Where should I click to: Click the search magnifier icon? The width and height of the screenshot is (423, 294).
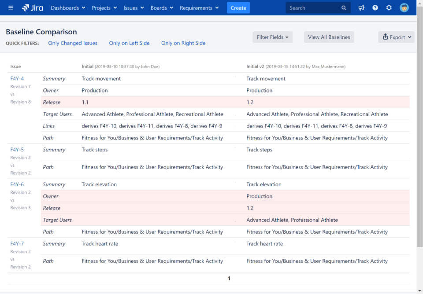click(344, 7)
